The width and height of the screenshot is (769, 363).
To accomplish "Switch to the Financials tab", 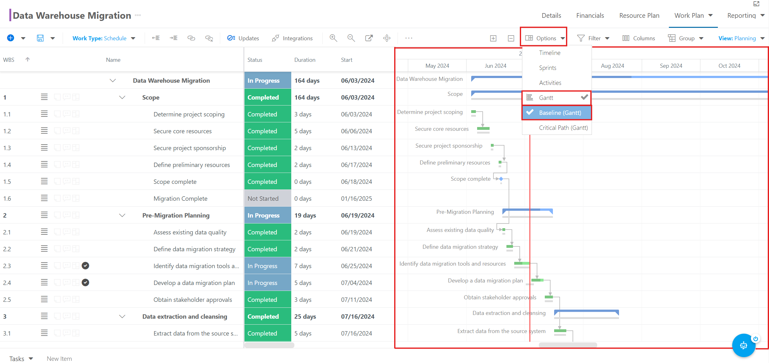I will tap(590, 15).
